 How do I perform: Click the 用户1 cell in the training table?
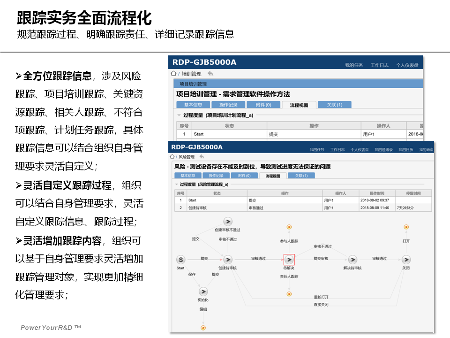pyautogui.click(x=383, y=134)
